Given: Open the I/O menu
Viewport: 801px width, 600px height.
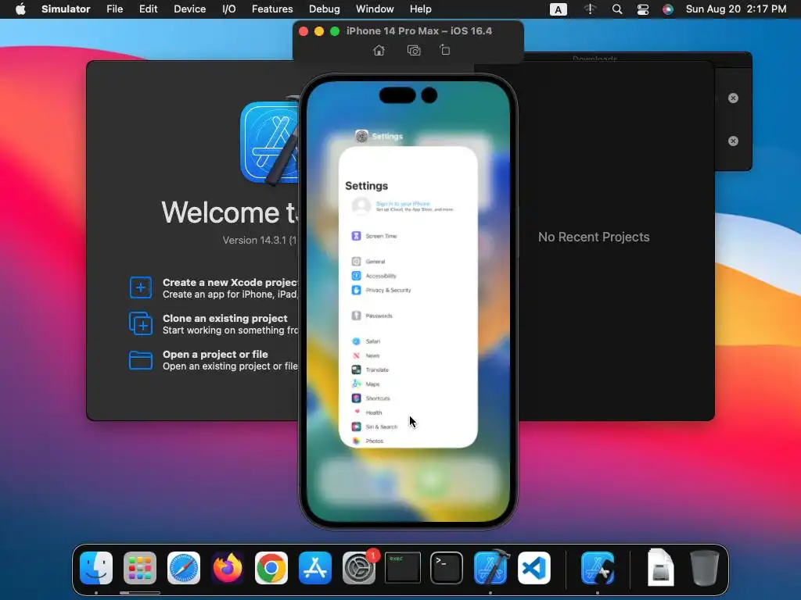Looking at the screenshot, I should coord(229,9).
